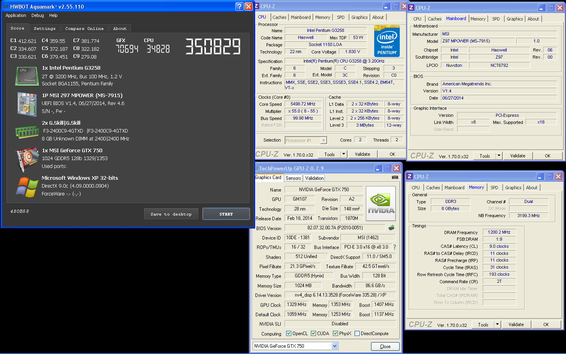Click the Tools button in CPU-Z CPU window
The width and height of the screenshot is (566, 354).
point(329,154)
